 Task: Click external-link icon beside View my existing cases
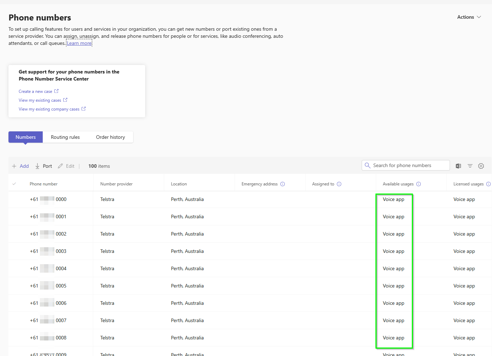(65, 100)
